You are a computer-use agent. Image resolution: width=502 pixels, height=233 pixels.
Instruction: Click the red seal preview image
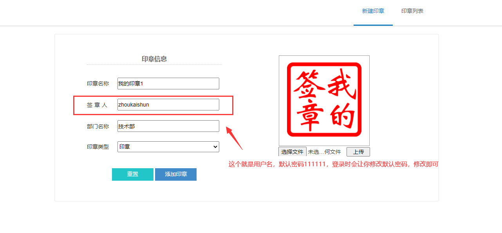pos(324,101)
